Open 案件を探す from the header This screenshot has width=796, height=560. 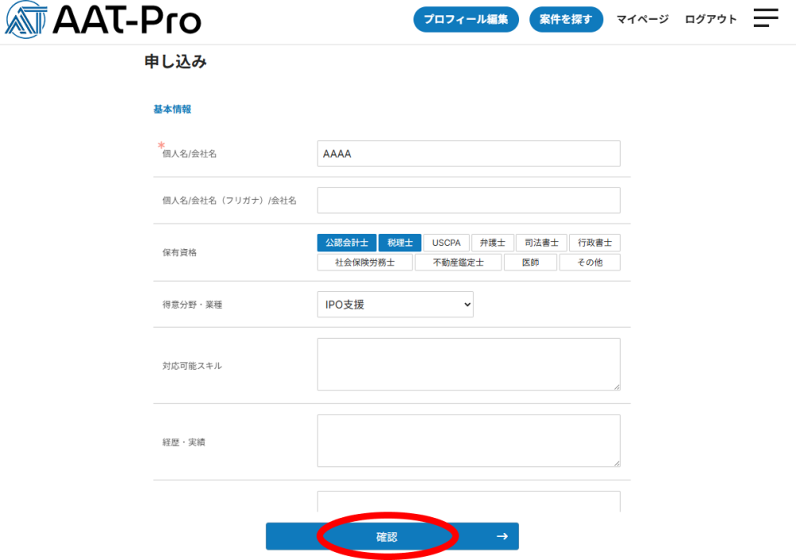[566, 20]
